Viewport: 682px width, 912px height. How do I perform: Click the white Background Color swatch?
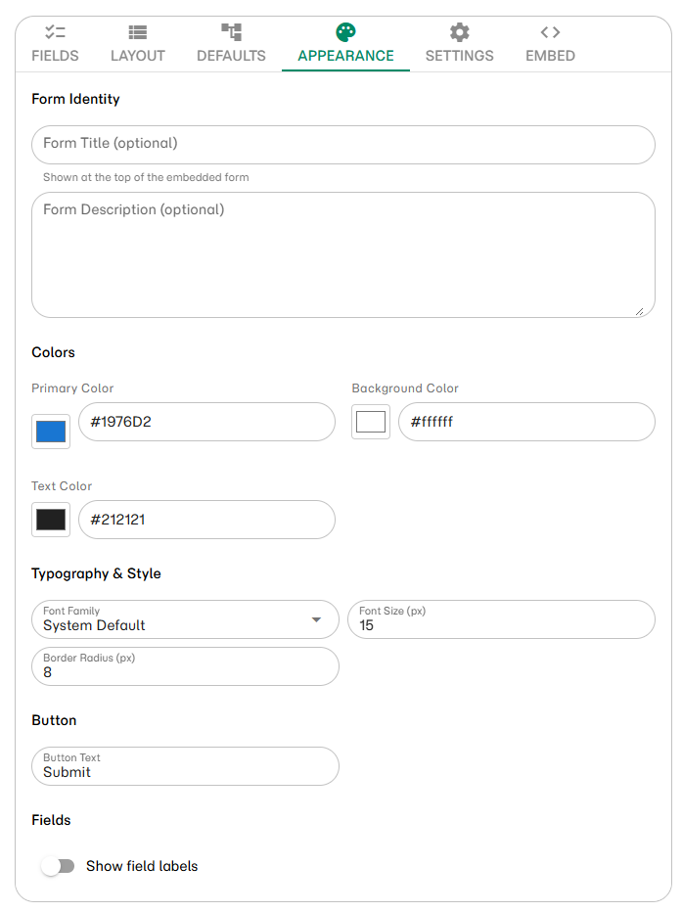[x=370, y=421]
